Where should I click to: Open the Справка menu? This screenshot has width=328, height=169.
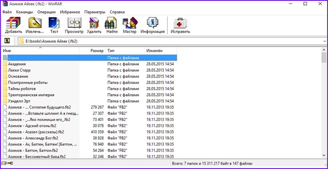click(x=117, y=12)
